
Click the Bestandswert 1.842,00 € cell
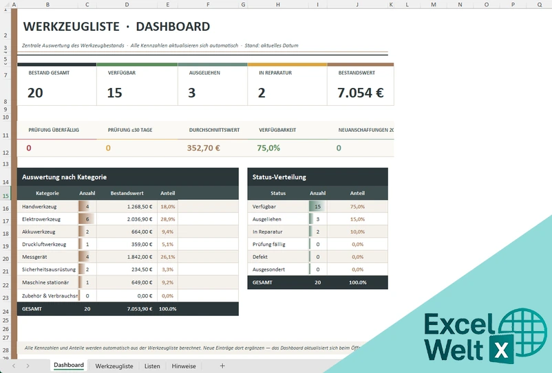(127, 257)
